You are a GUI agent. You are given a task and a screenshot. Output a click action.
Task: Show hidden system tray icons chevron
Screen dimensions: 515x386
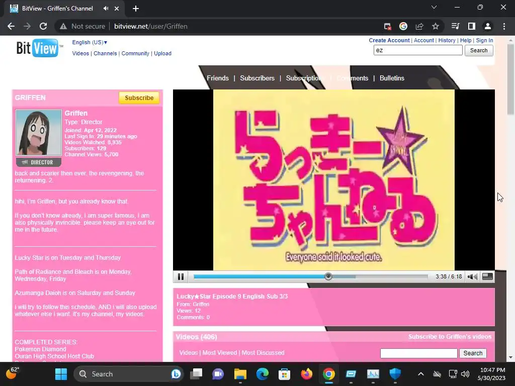[421, 374]
